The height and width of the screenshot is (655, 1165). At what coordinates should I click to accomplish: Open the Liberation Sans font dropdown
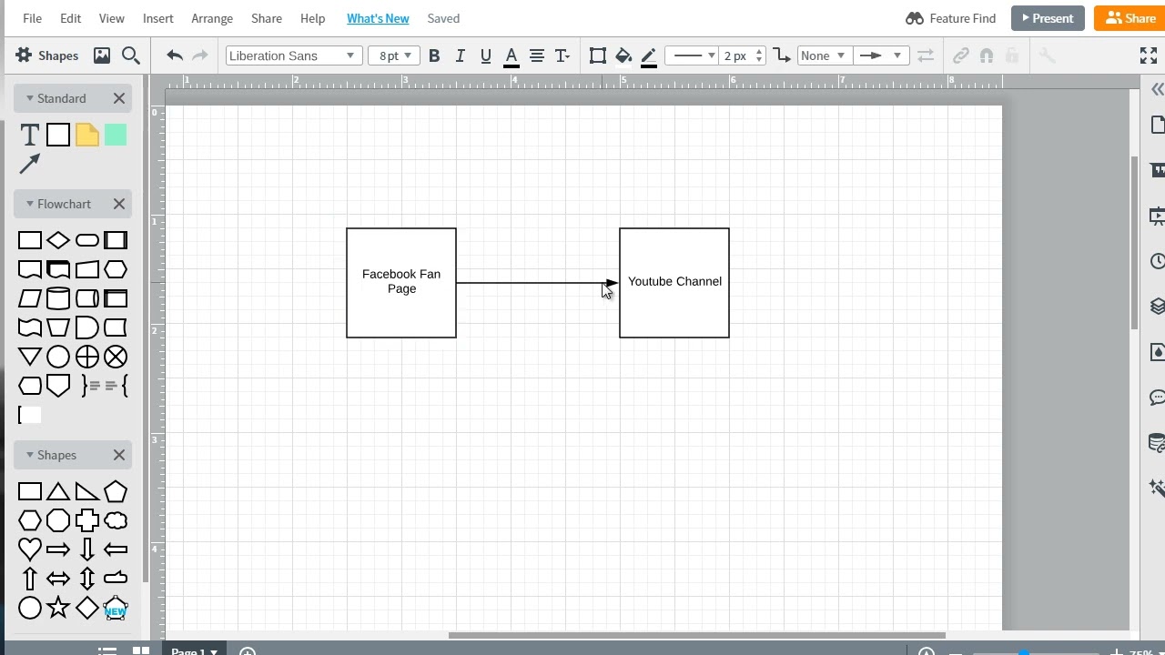point(292,55)
